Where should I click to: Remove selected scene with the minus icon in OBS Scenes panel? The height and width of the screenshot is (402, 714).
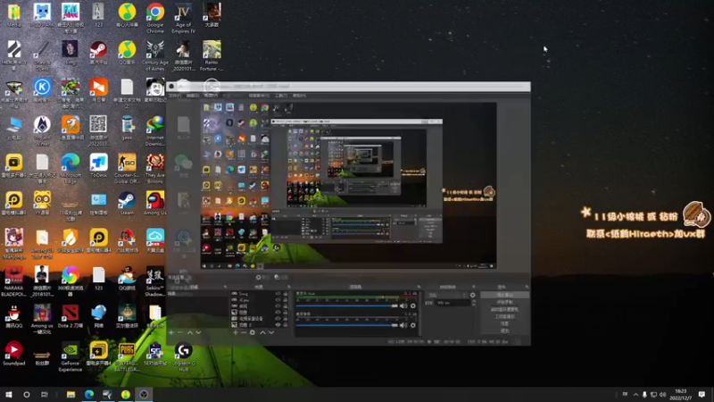(x=180, y=332)
